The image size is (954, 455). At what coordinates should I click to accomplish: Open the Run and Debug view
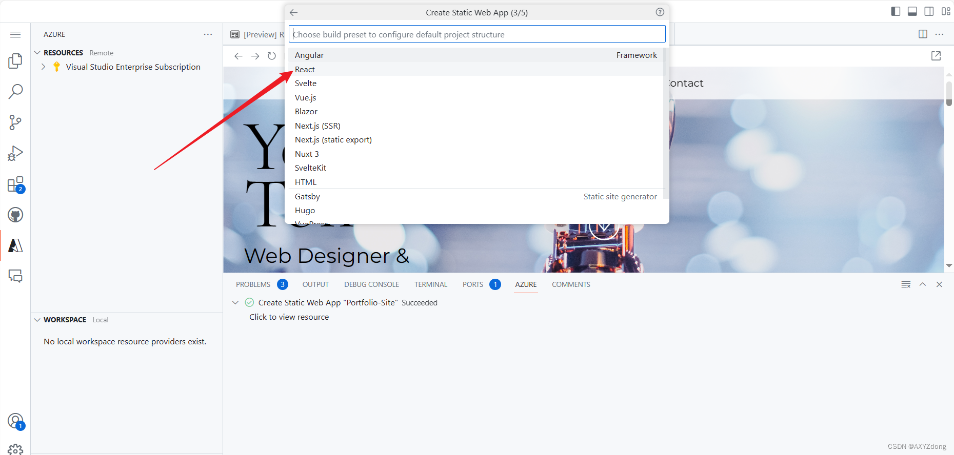pos(15,153)
